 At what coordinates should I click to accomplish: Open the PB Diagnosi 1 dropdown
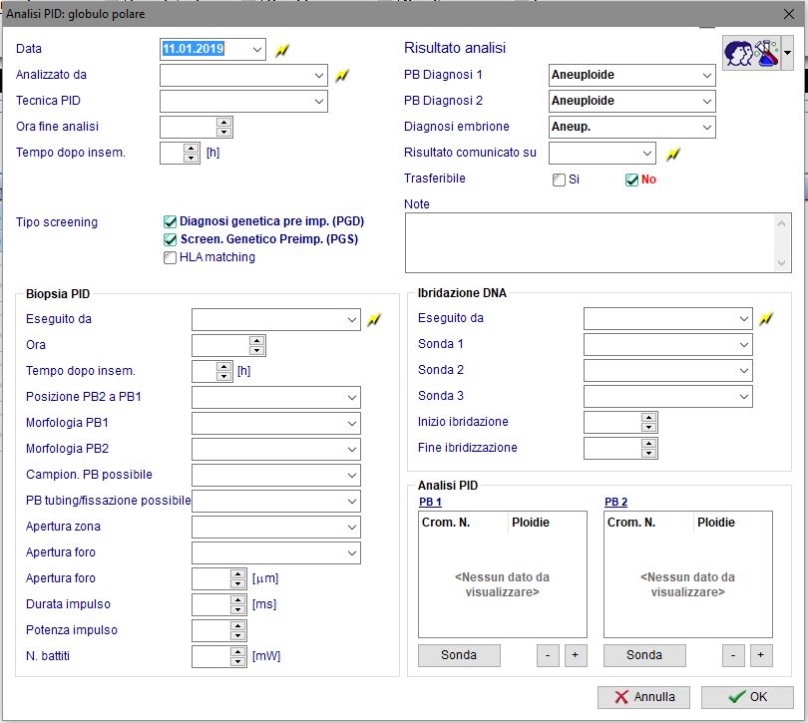pyautogui.click(x=707, y=75)
